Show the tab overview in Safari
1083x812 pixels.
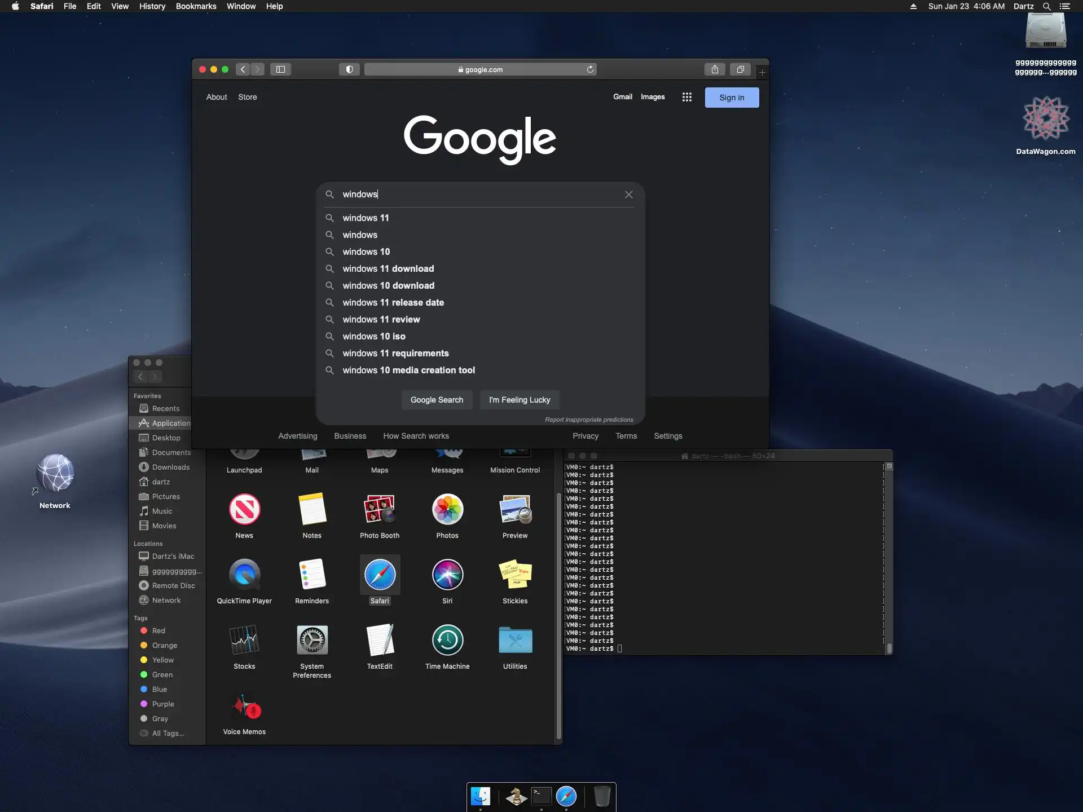(x=740, y=69)
